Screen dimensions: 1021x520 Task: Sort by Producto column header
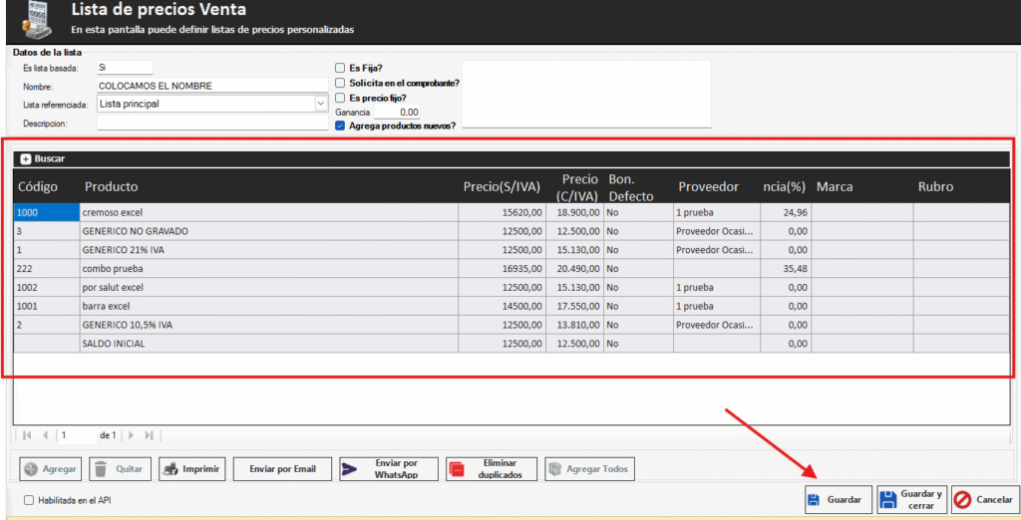(112, 186)
